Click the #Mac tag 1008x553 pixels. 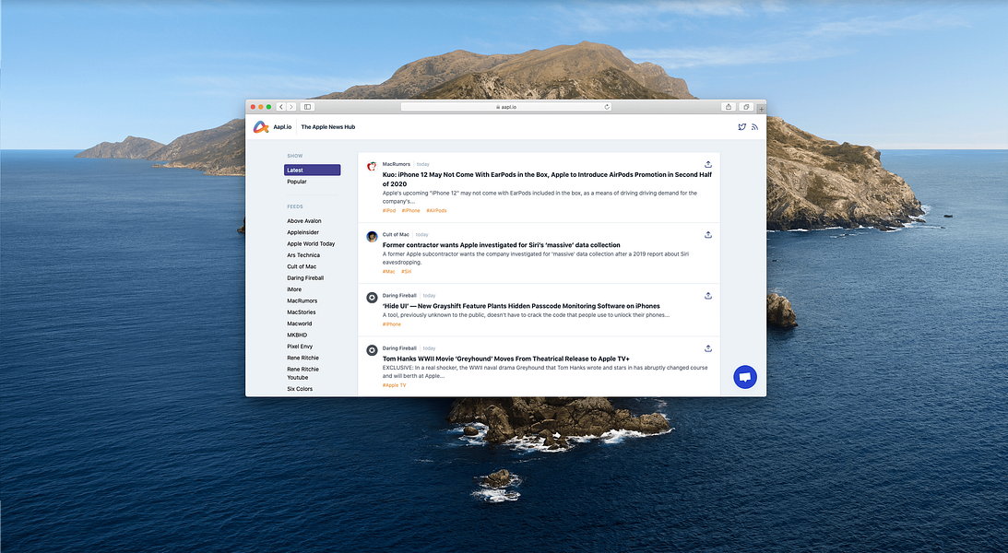tap(389, 272)
